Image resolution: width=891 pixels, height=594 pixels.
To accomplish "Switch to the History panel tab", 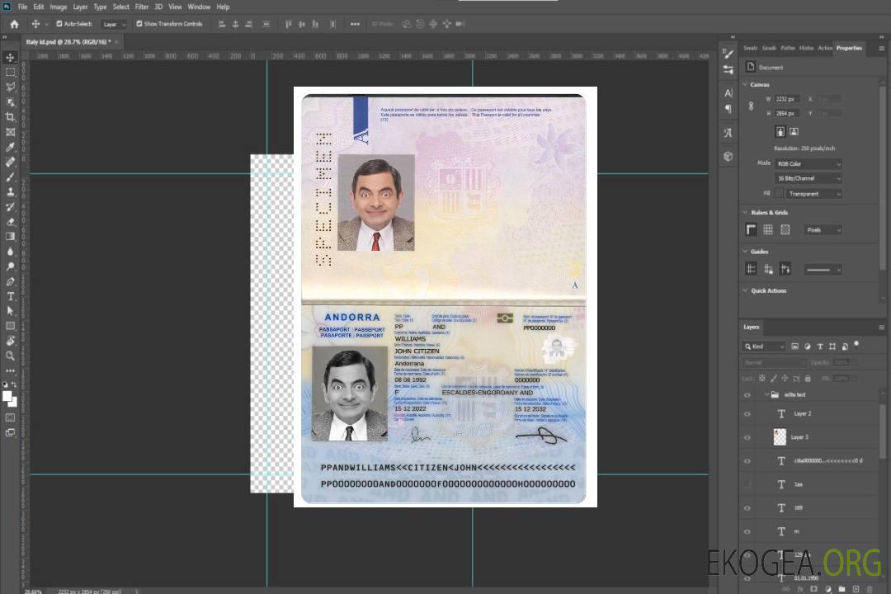I will tap(806, 48).
